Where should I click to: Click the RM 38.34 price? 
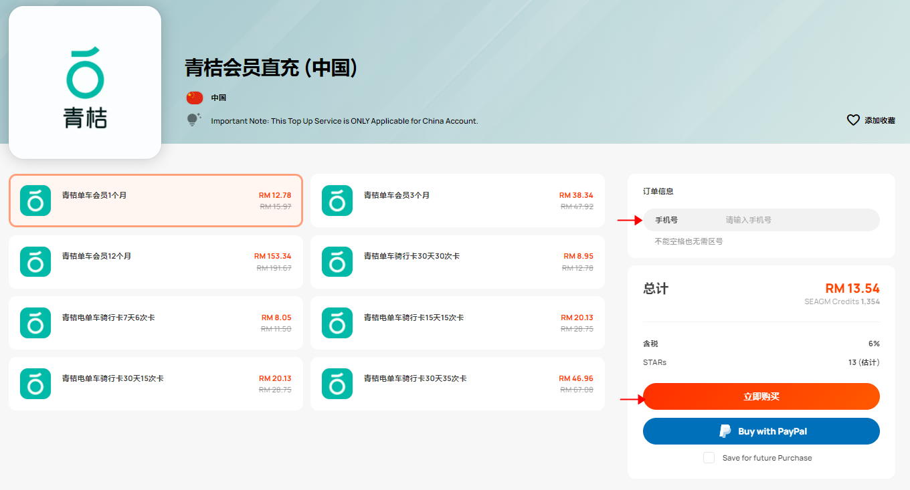pyautogui.click(x=576, y=195)
